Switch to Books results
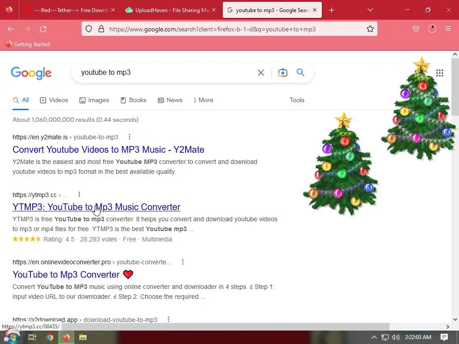Screen dimensions: 459x344 [134, 100]
